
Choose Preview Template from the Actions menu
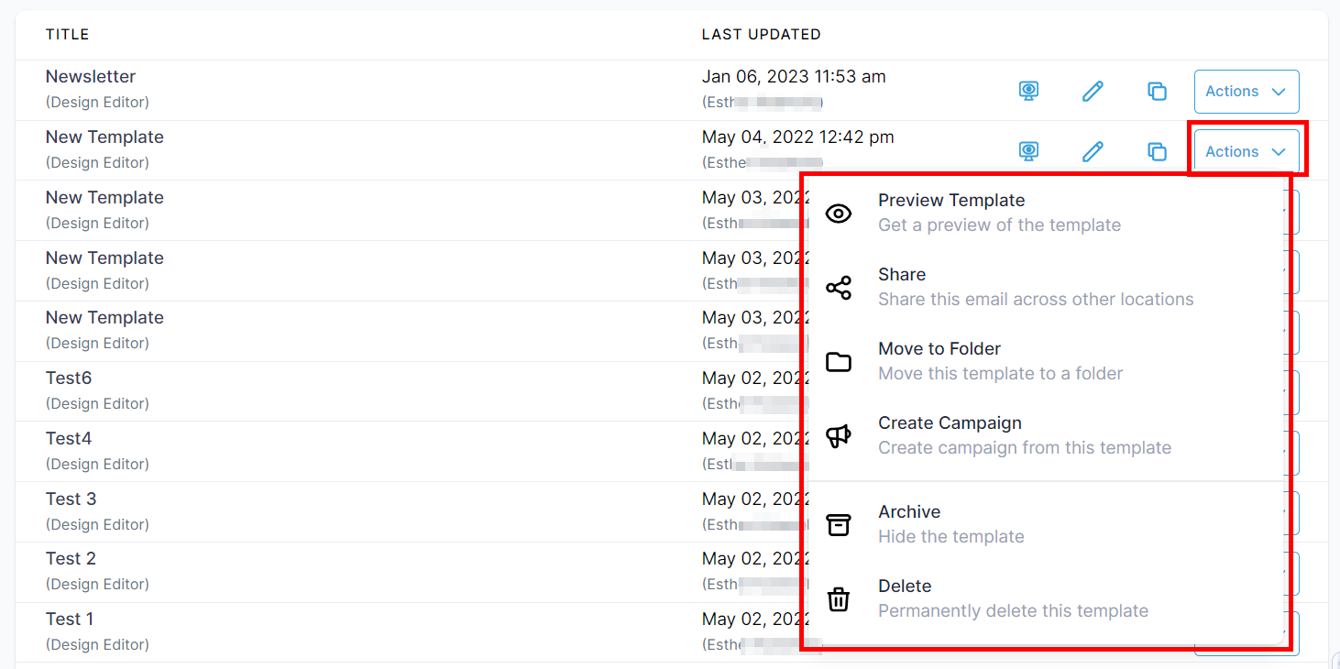951,201
